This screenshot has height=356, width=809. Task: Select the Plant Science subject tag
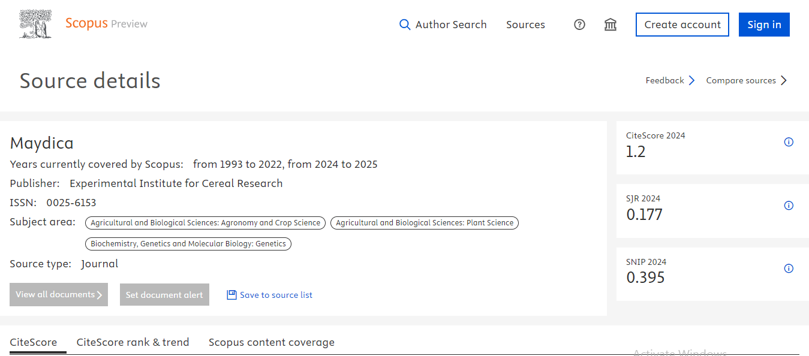(425, 223)
